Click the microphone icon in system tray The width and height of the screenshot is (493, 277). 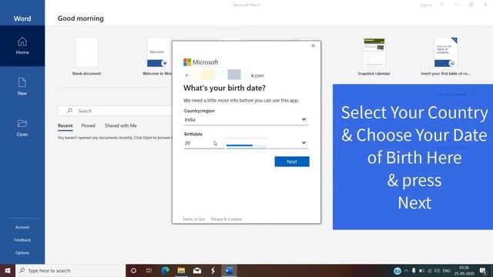[x=414, y=270]
